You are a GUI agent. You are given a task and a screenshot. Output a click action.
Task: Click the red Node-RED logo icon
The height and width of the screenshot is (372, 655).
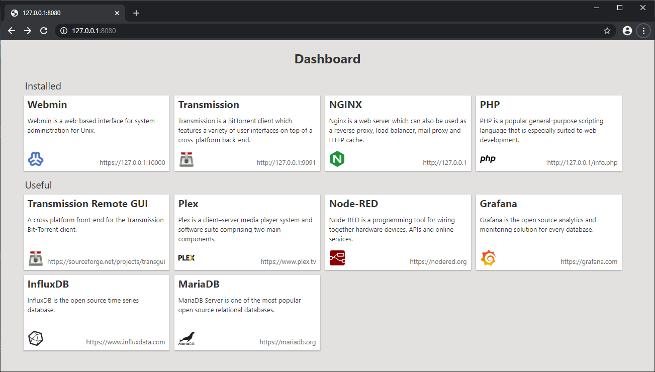click(337, 258)
